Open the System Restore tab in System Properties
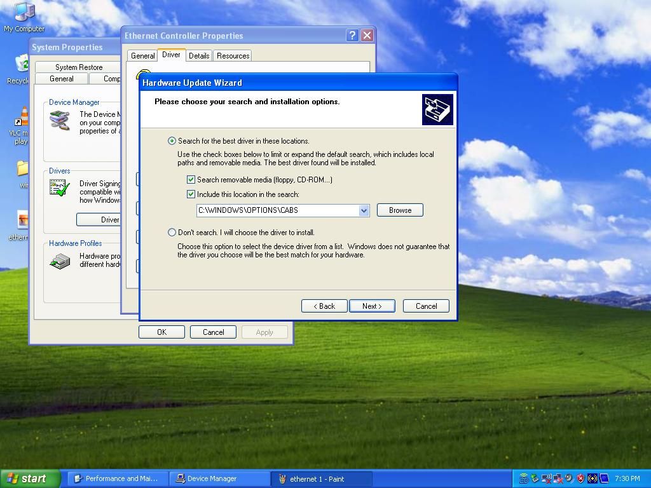This screenshot has height=488, width=651. 78,67
